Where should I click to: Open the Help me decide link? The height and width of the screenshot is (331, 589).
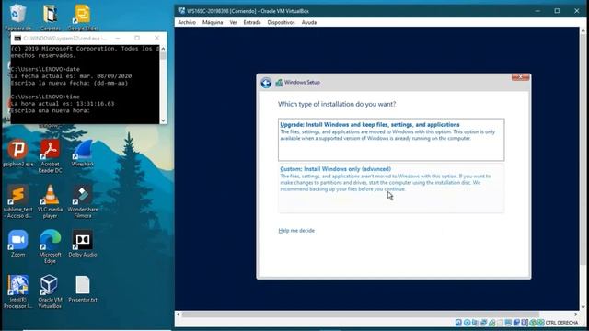296,231
